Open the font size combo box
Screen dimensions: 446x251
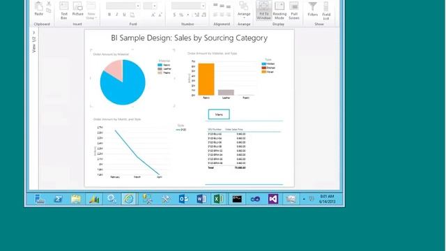(150, 6)
